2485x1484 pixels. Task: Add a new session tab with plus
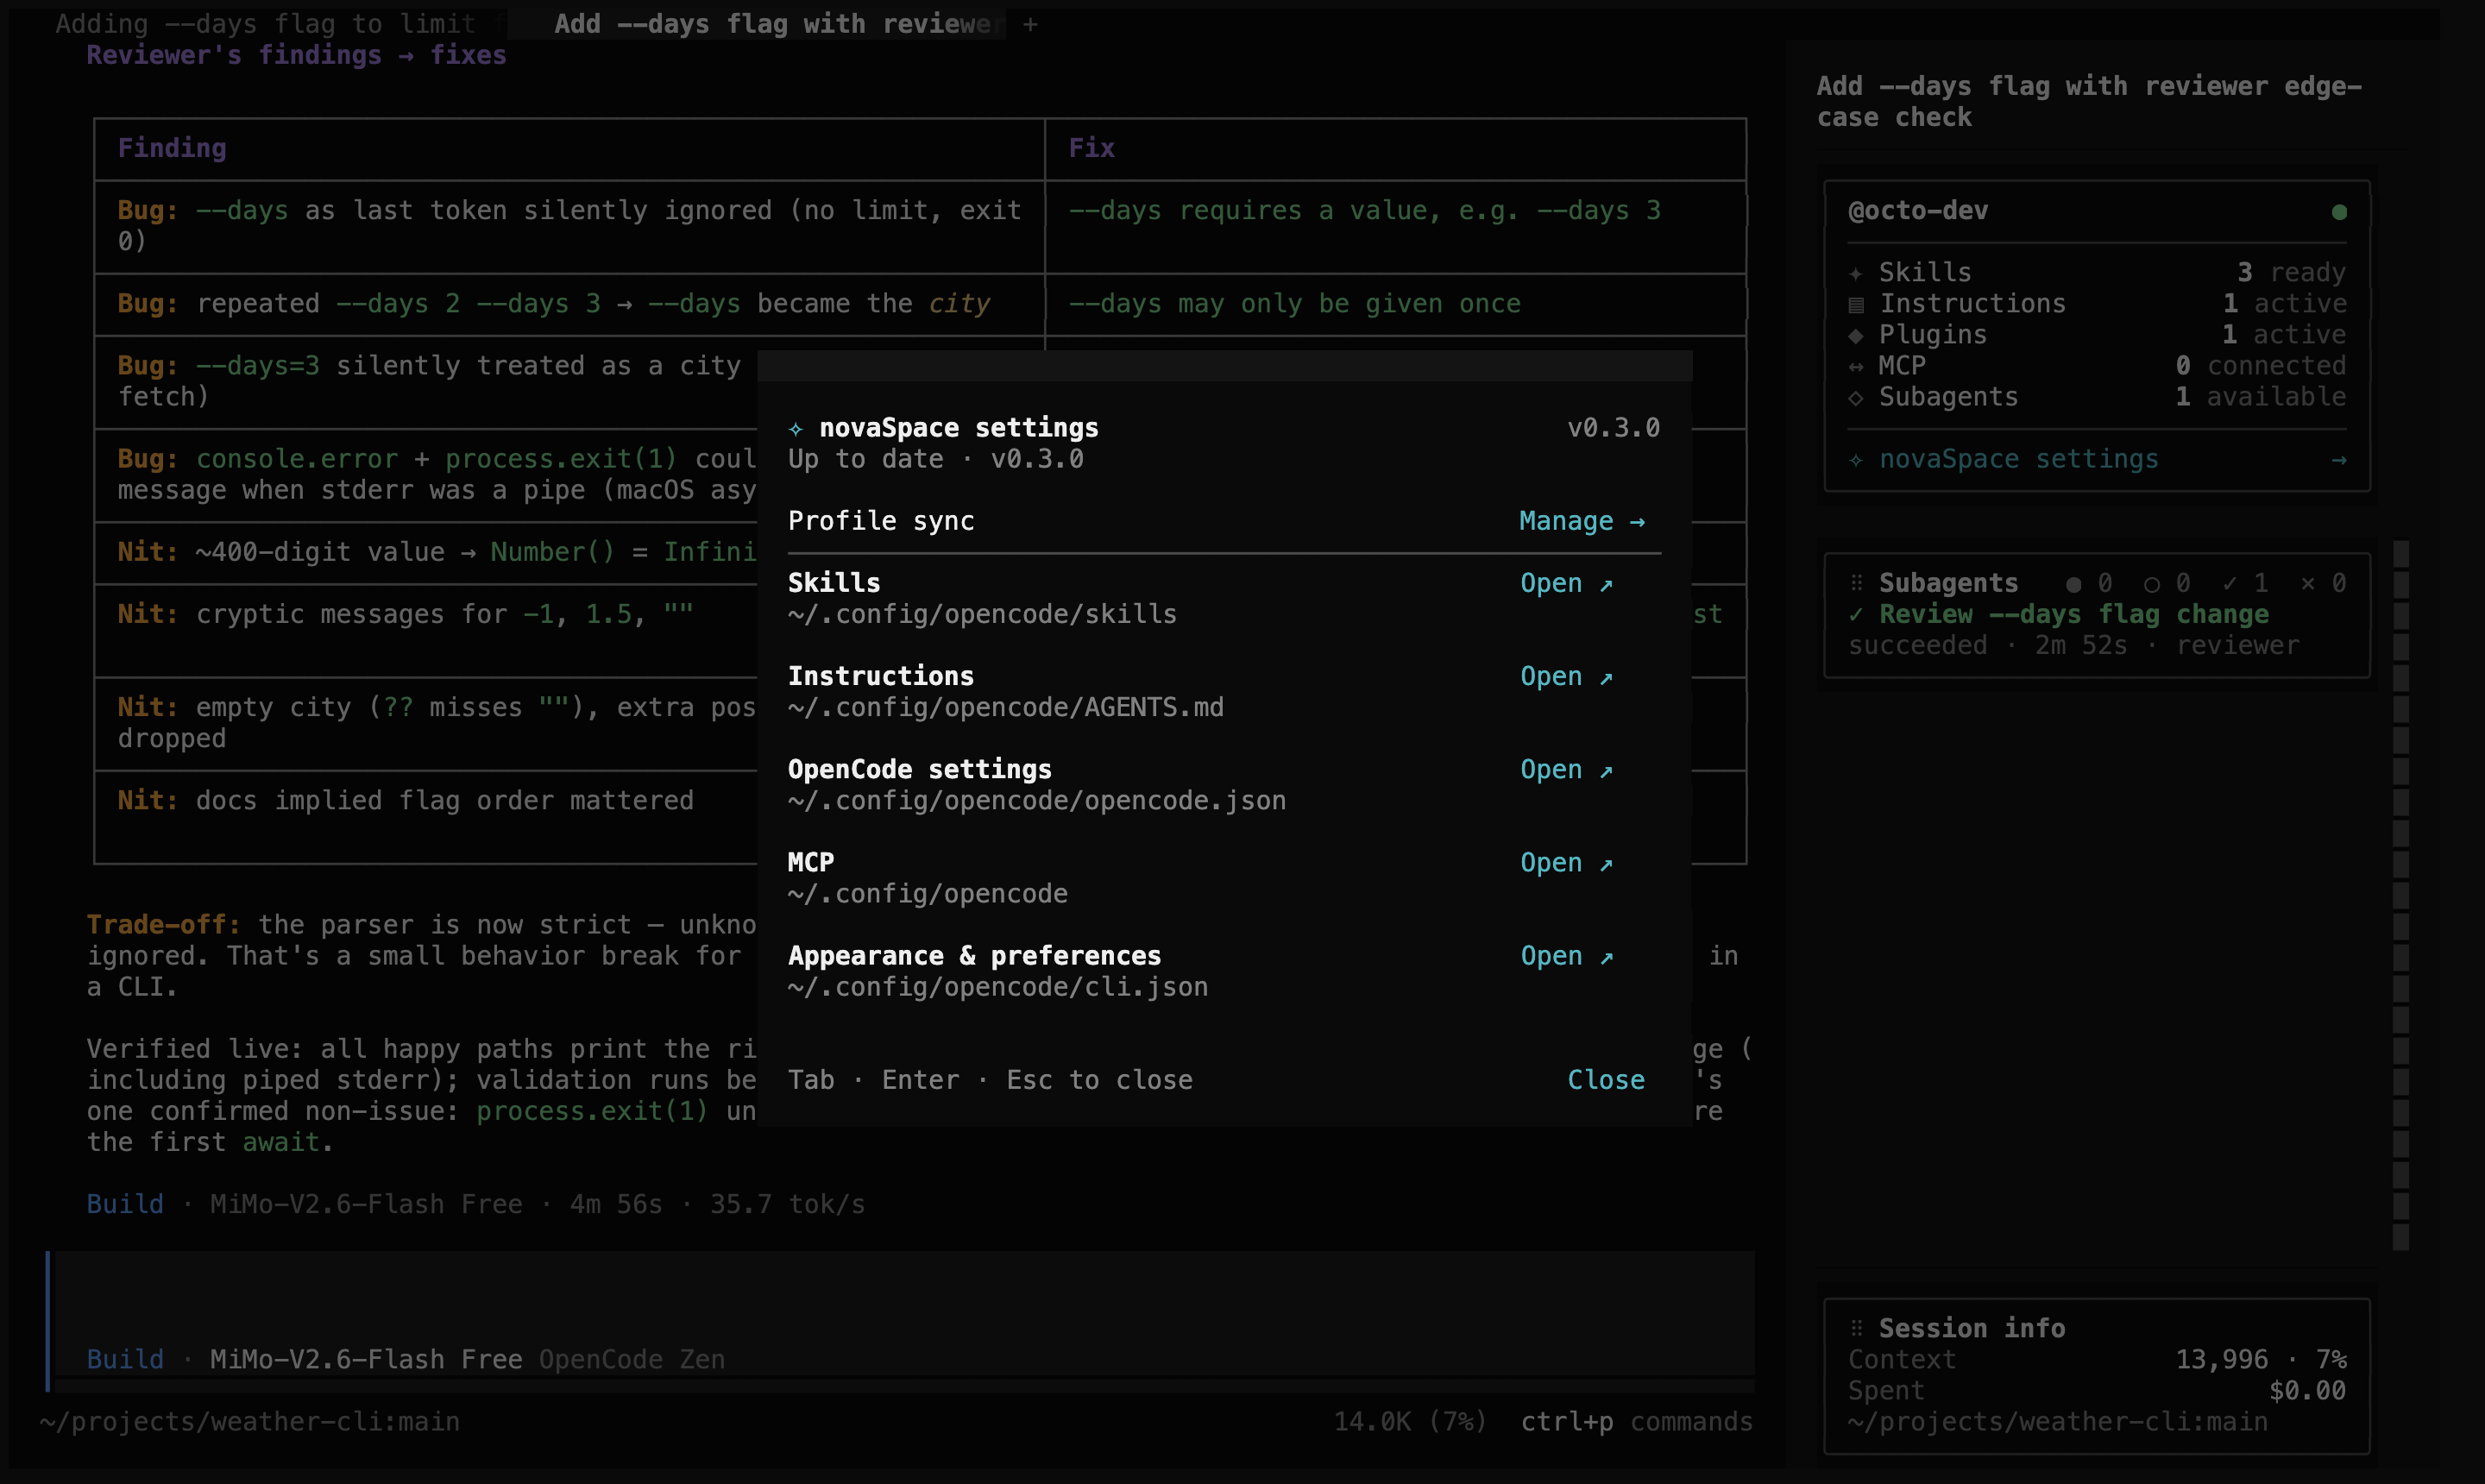pyautogui.click(x=1030, y=24)
